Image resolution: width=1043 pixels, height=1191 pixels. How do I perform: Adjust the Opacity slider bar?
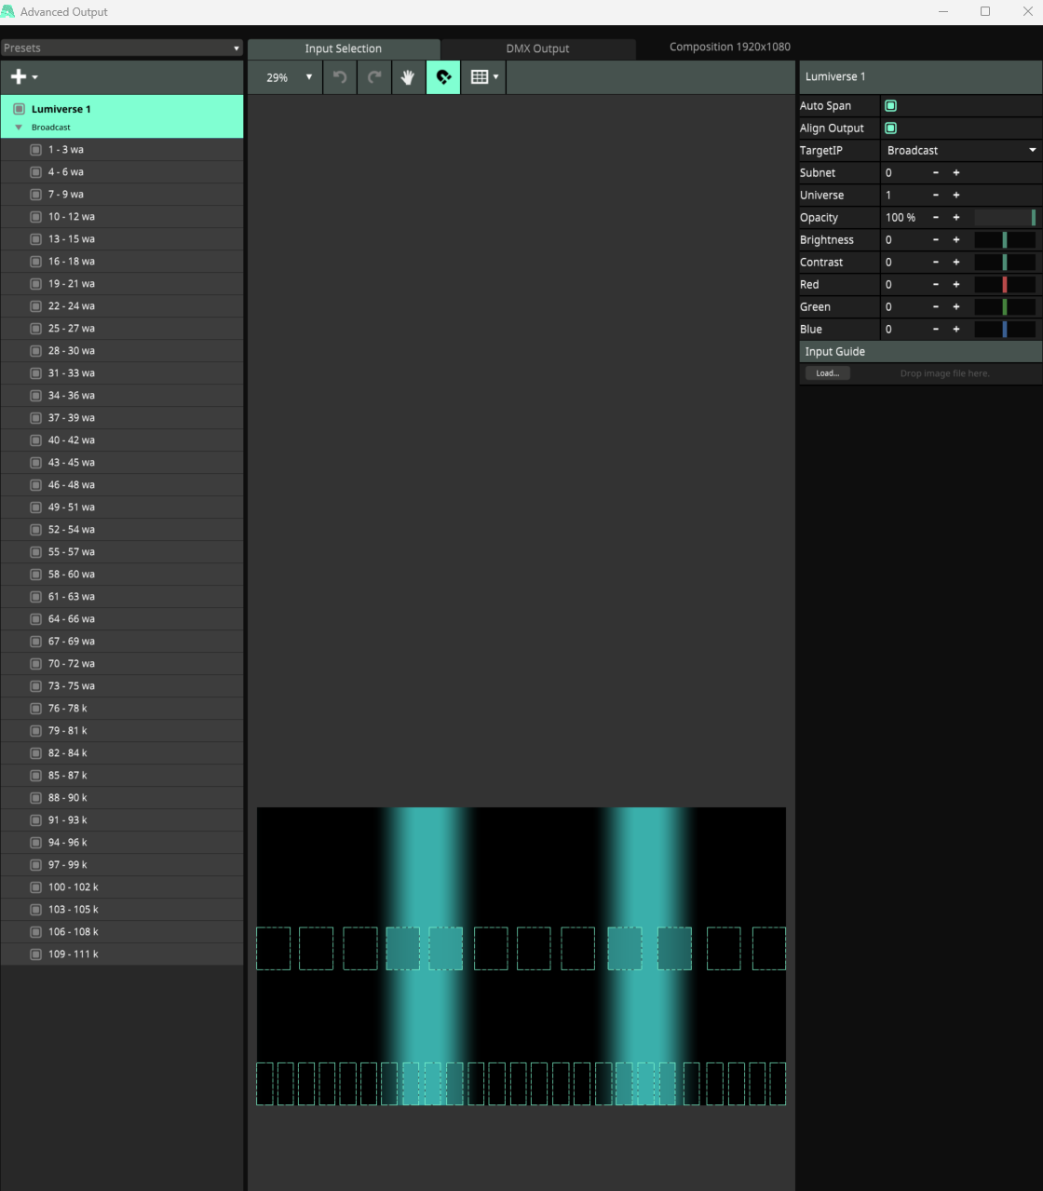click(1005, 218)
